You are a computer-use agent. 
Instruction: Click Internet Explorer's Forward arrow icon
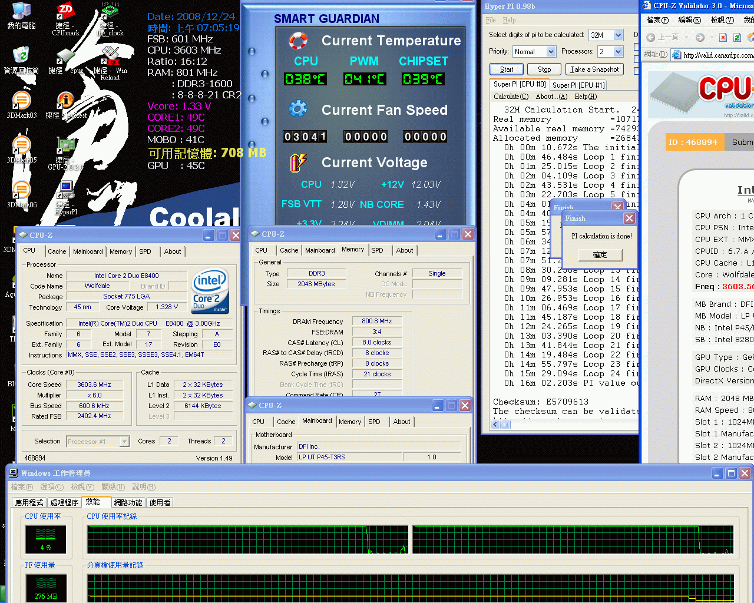(x=700, y=37)
